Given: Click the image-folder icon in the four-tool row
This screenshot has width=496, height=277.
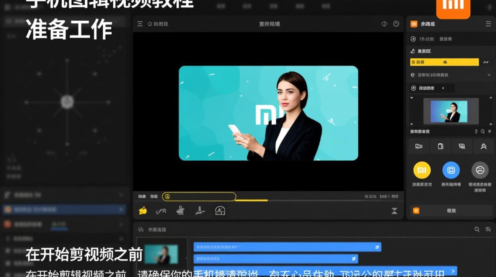Looking at the screenshot, I should click(419, 146).
